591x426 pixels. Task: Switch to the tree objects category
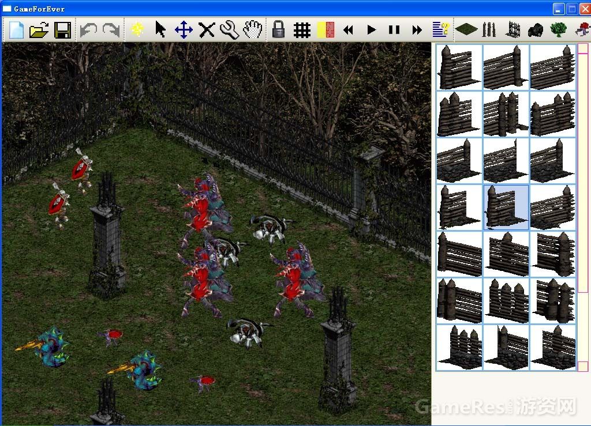[558, 29]
